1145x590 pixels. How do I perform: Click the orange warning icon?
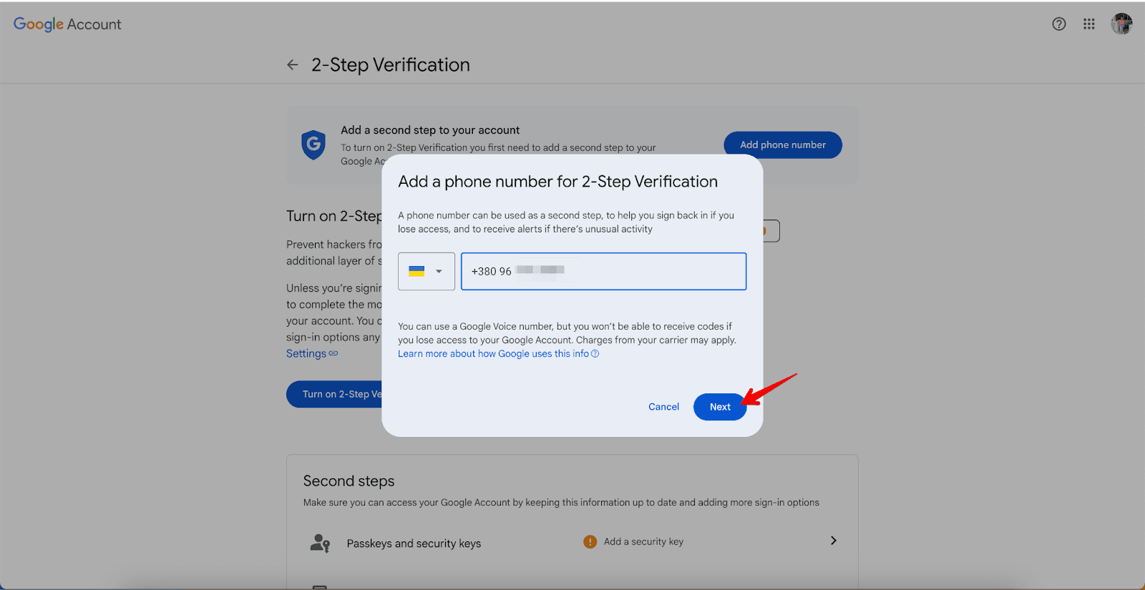point(590,542)
